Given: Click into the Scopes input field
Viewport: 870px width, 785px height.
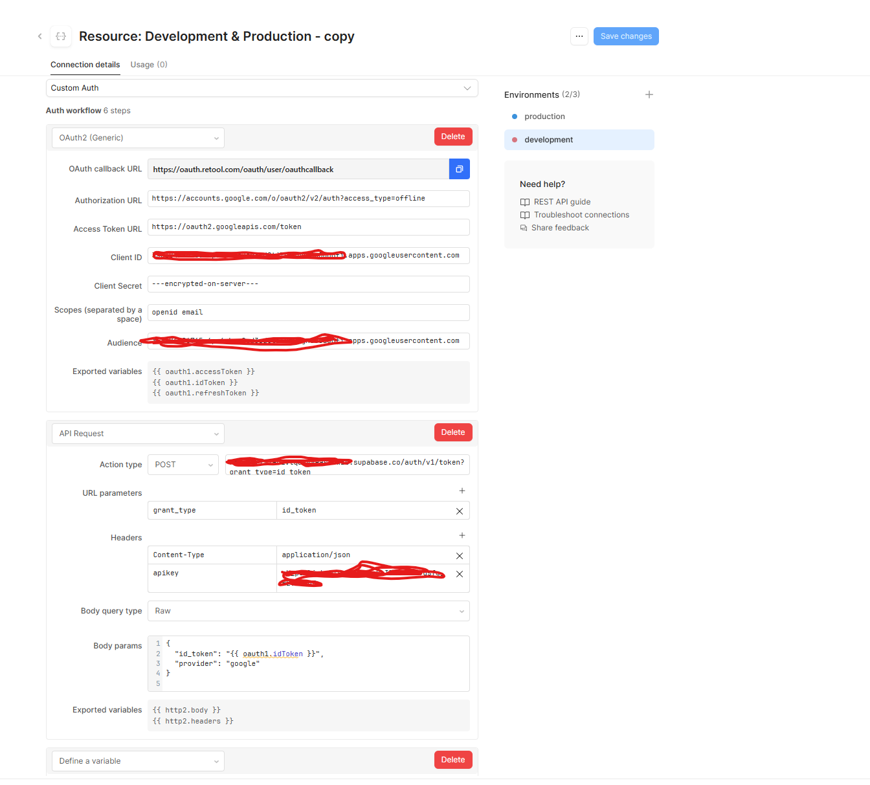Looking at the screenshot, I should [308, 313].
